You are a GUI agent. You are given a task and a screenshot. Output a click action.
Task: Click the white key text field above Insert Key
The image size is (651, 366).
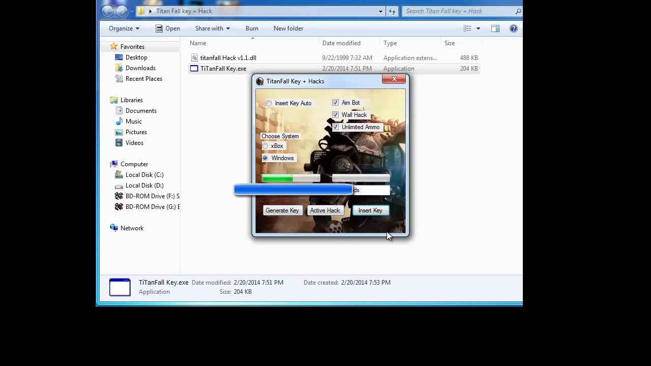371,190
